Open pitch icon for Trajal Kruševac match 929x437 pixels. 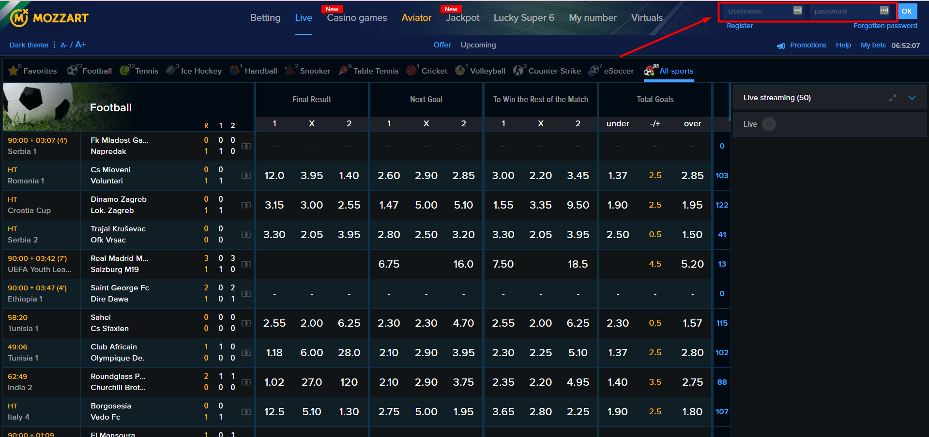(246, 235)
